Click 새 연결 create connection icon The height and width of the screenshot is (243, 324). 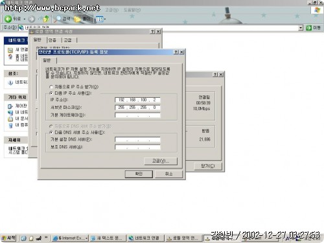[10, 51]
